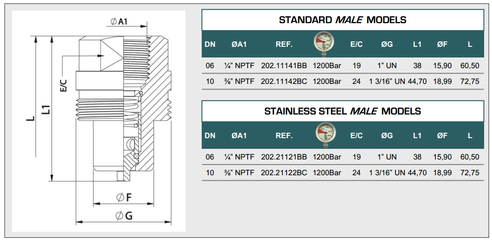
Task: Open reference 202.21122BC
Action: click(x=284, y=172)
